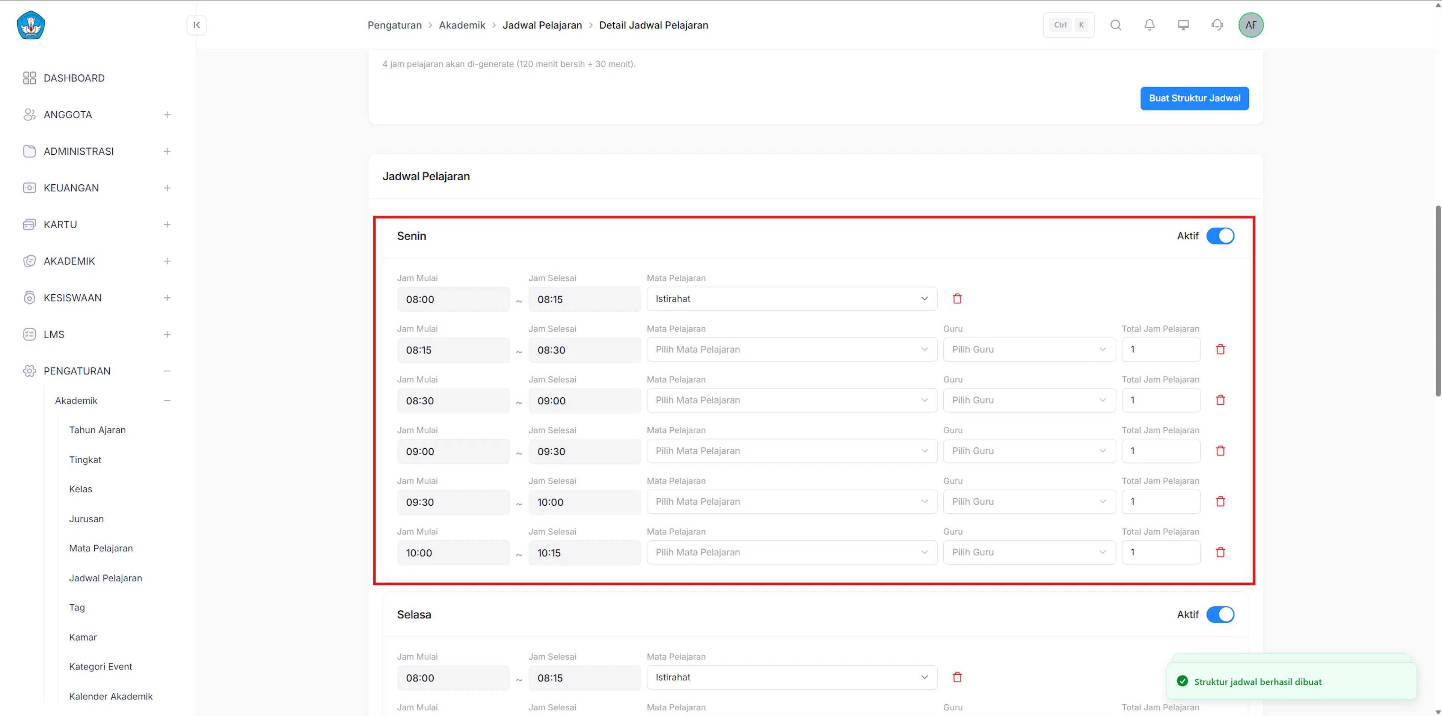Viewport: 1442px width, 716px height.
Task: Click Jam Mulai field showing 08:15
Action: [453, 350]
